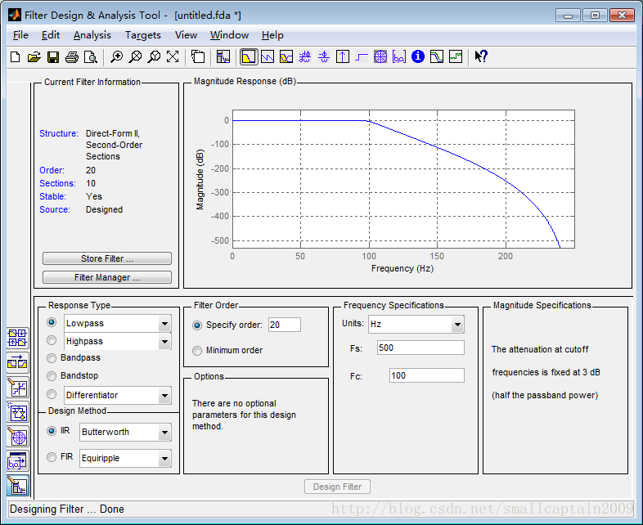Click the Print toolbar icon
This screenshot has width=643, height=525.
(72, 56)
